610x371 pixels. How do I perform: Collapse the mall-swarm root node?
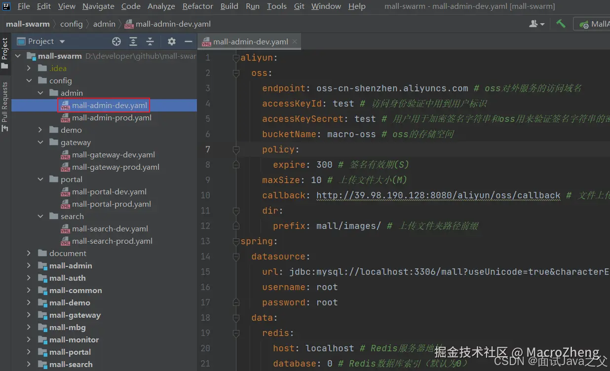18,56
